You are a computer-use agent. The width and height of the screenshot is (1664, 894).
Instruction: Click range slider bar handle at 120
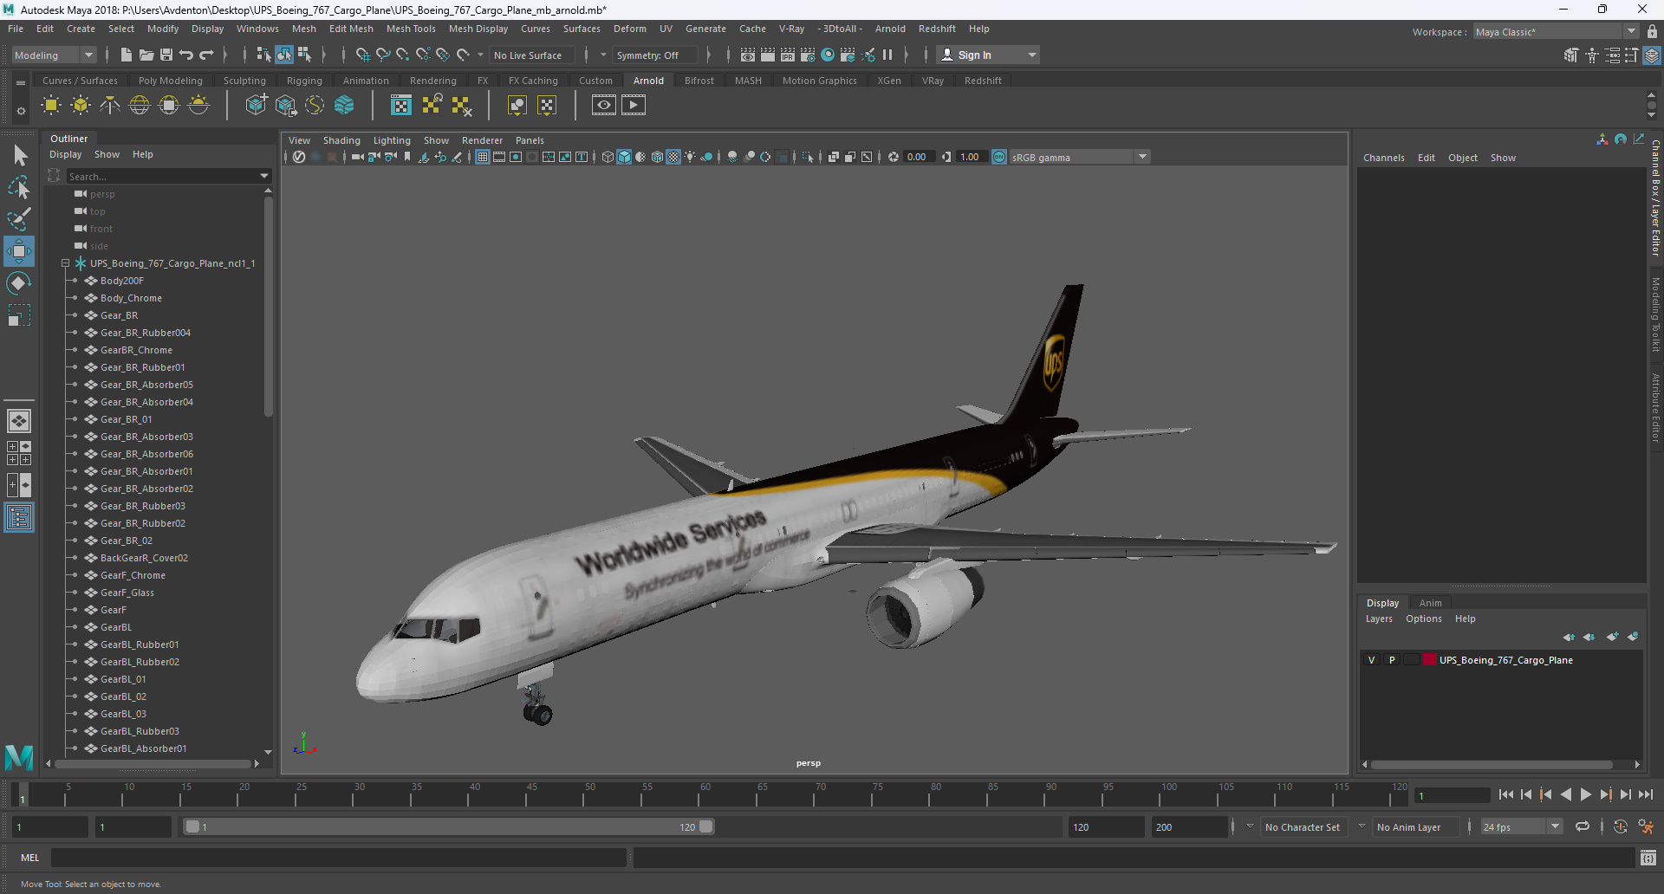[x=706, y=827]
